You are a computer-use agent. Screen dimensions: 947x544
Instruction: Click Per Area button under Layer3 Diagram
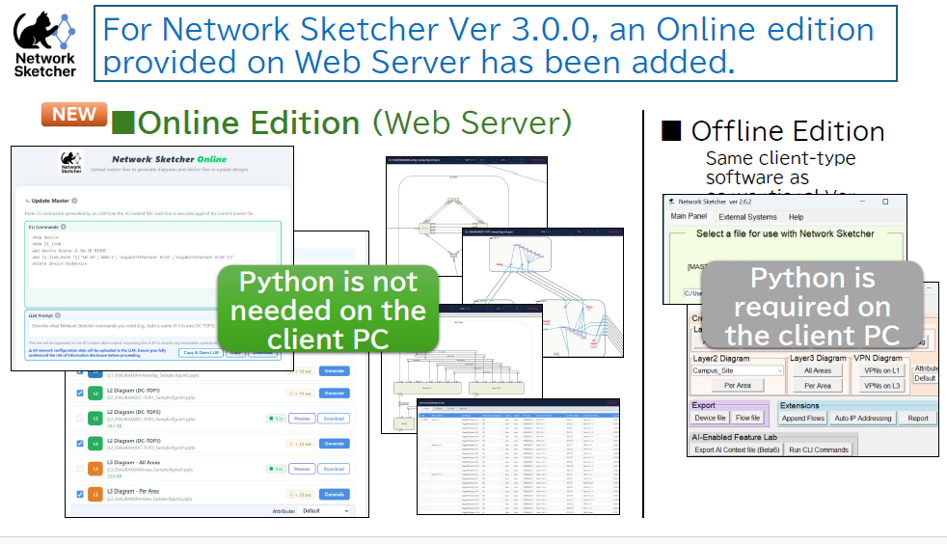(x=818, y=386)
